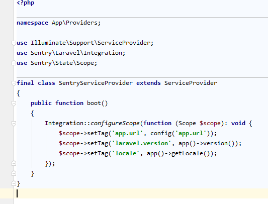This screenshot has width=268, height=204.
Task: Click App\Providers namespace name
Action: pyautogui.click(x=74, y=23)
